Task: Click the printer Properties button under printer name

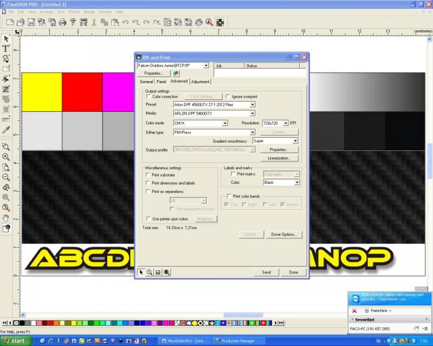Action: click(154, 73)
